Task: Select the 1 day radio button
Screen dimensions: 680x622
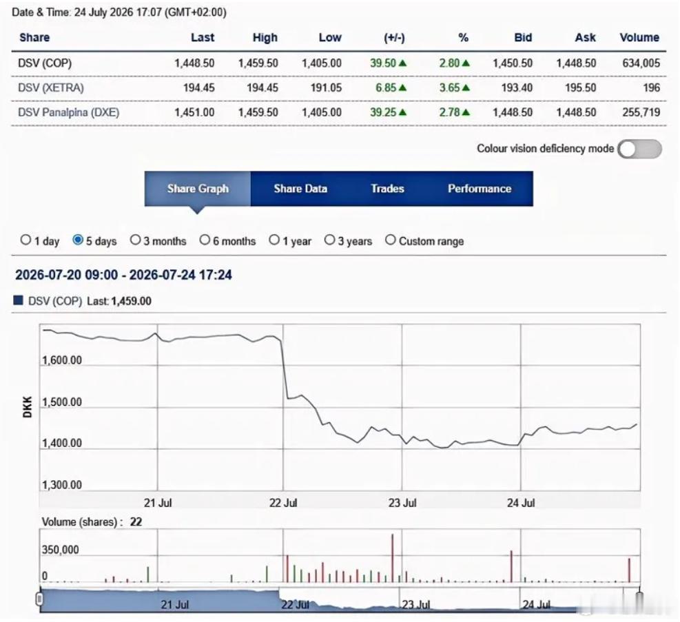Action: pos(25,240)
